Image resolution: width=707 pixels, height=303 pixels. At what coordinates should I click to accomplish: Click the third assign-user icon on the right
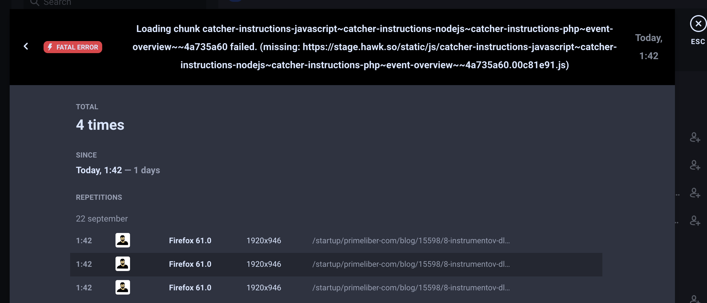click(x=695, y=193)
